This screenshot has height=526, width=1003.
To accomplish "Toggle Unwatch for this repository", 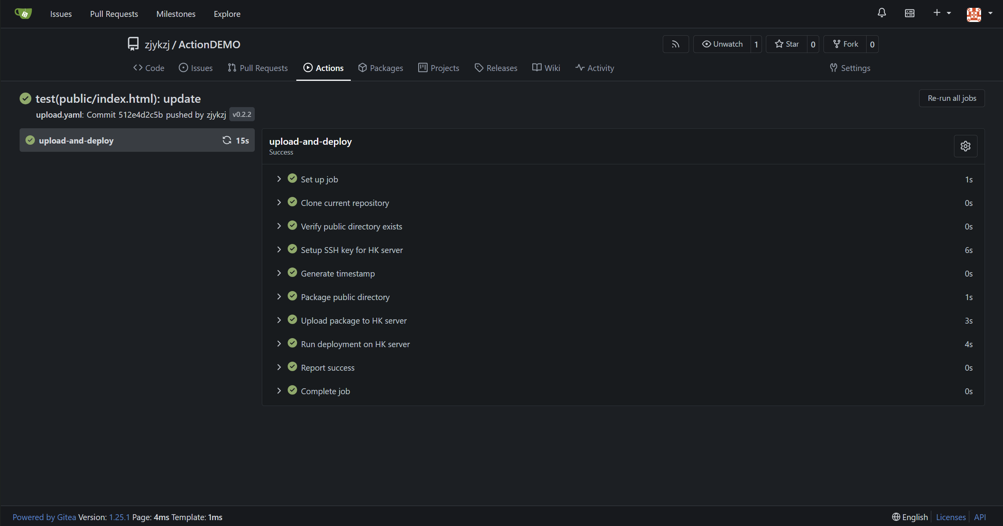I will 722,44.
